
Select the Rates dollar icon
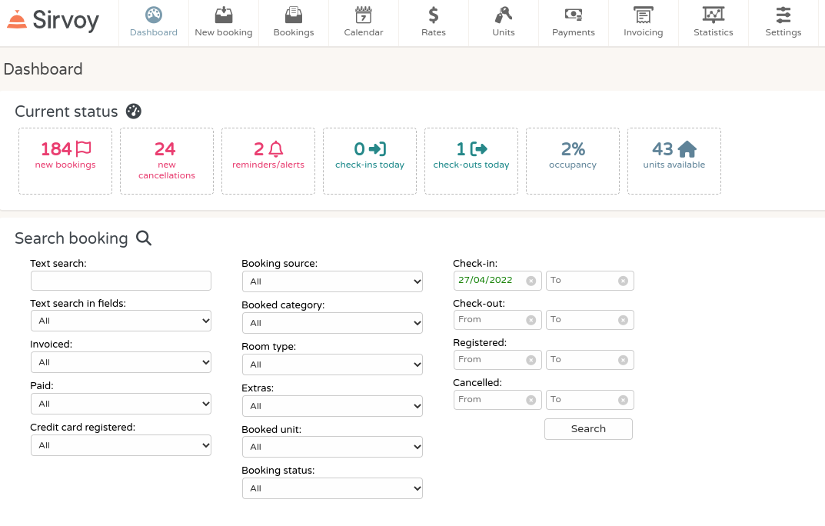pos(433,14)
